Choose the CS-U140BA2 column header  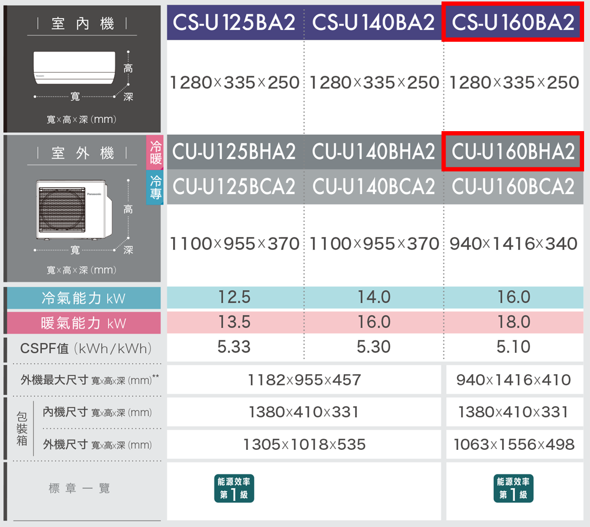(x=373, y=22)
